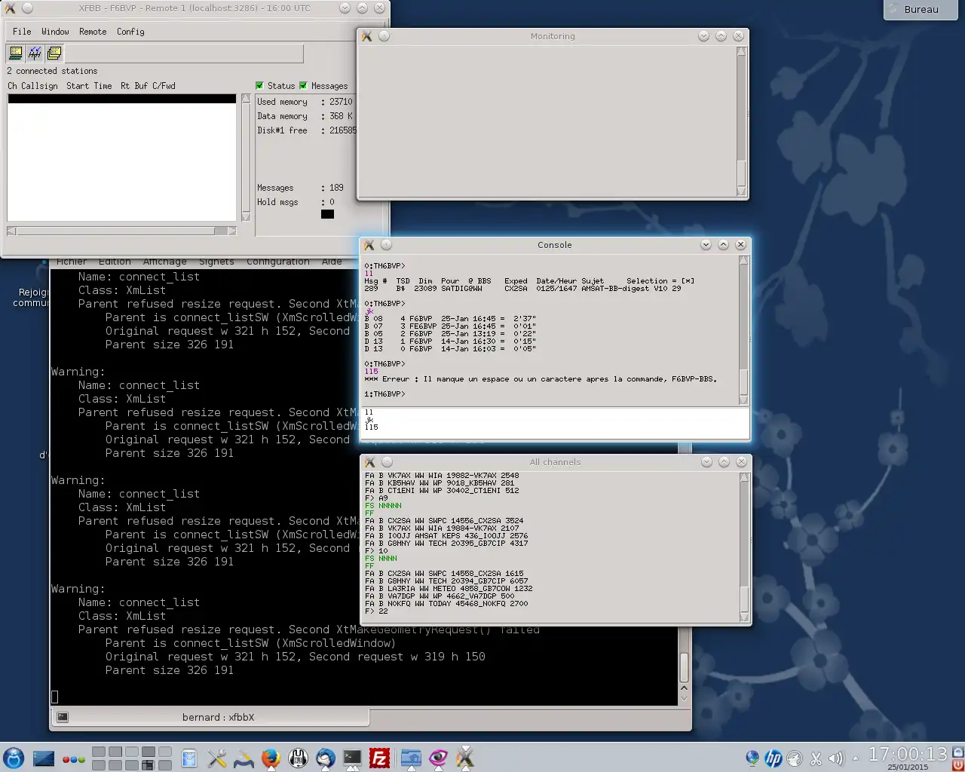The height and width of the screenshot is (772, 965).
Task: Open the network globe tray icon
Action: [752, 758]
